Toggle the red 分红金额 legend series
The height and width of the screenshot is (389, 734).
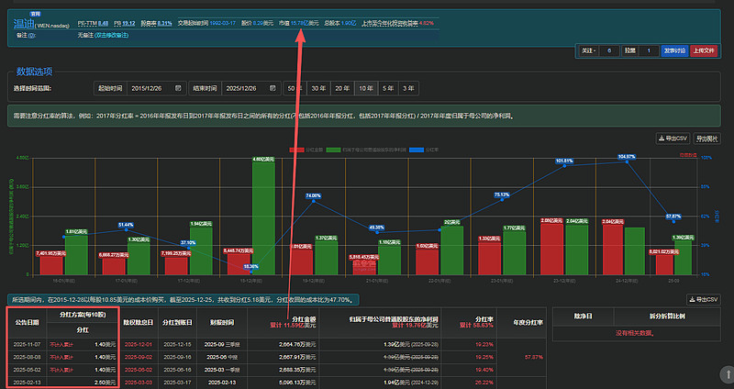coord(303,149)
